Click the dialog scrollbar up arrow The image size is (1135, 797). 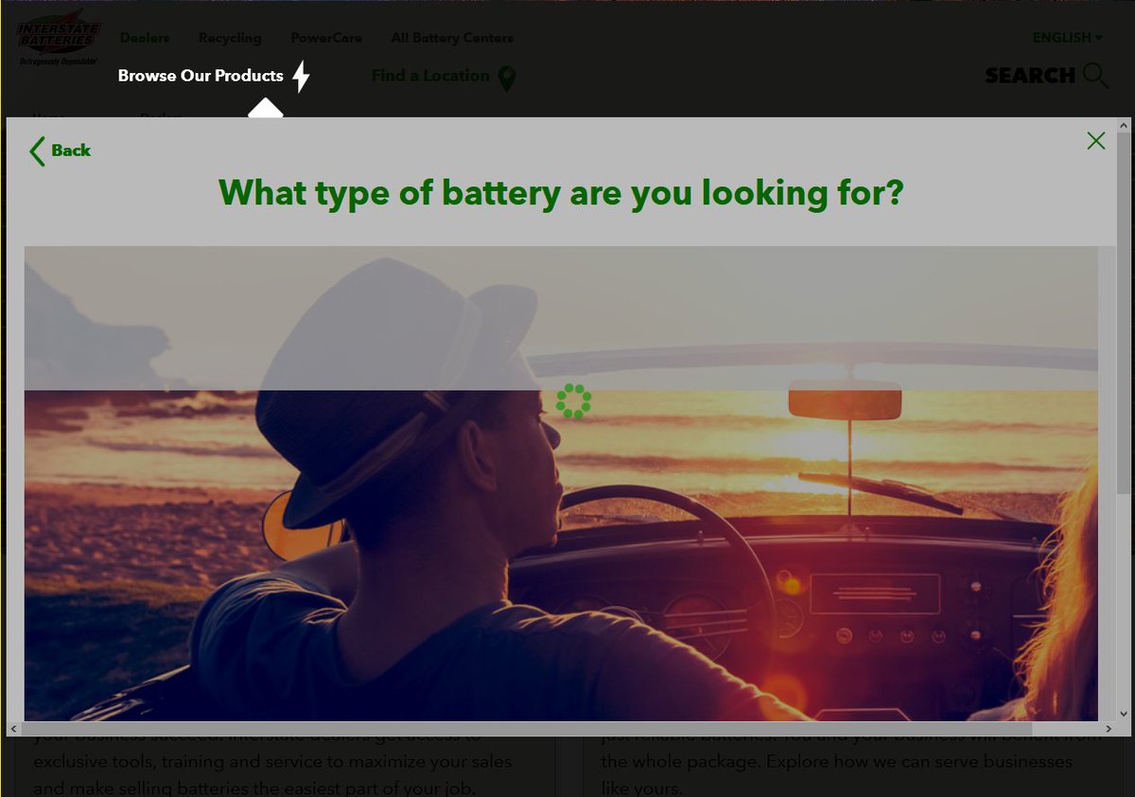click(1124, 125)
